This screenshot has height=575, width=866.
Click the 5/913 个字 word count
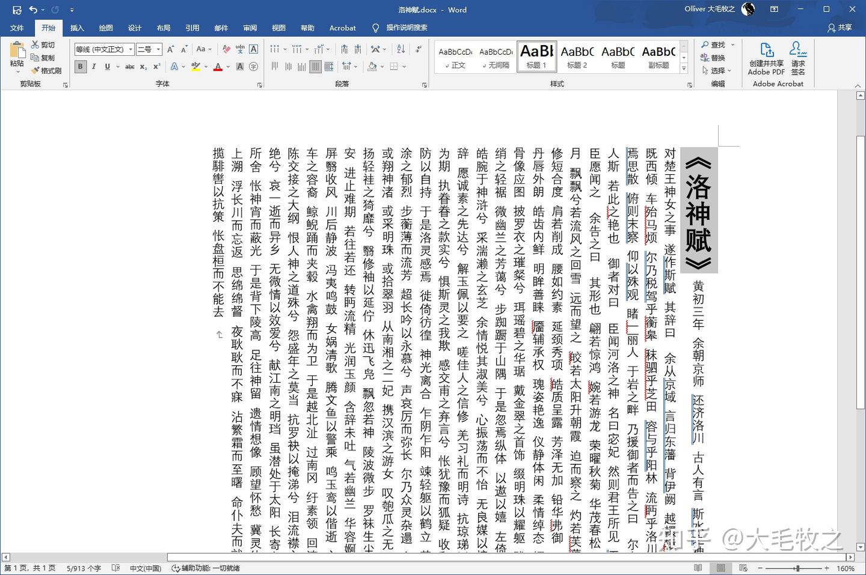click(84, 568)
